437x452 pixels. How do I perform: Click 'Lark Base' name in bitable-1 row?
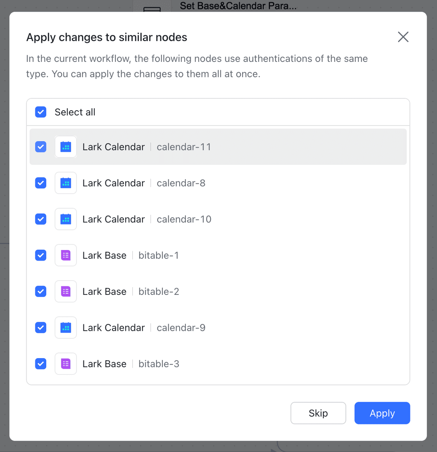click(x=105, y=255)
